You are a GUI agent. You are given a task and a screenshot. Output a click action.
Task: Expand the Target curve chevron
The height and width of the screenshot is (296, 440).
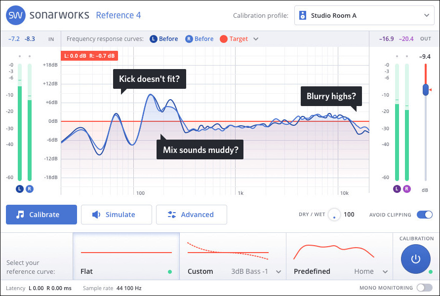pos(255,38)
